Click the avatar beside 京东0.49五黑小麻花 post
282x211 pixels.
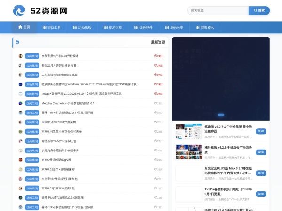[21, 131]
